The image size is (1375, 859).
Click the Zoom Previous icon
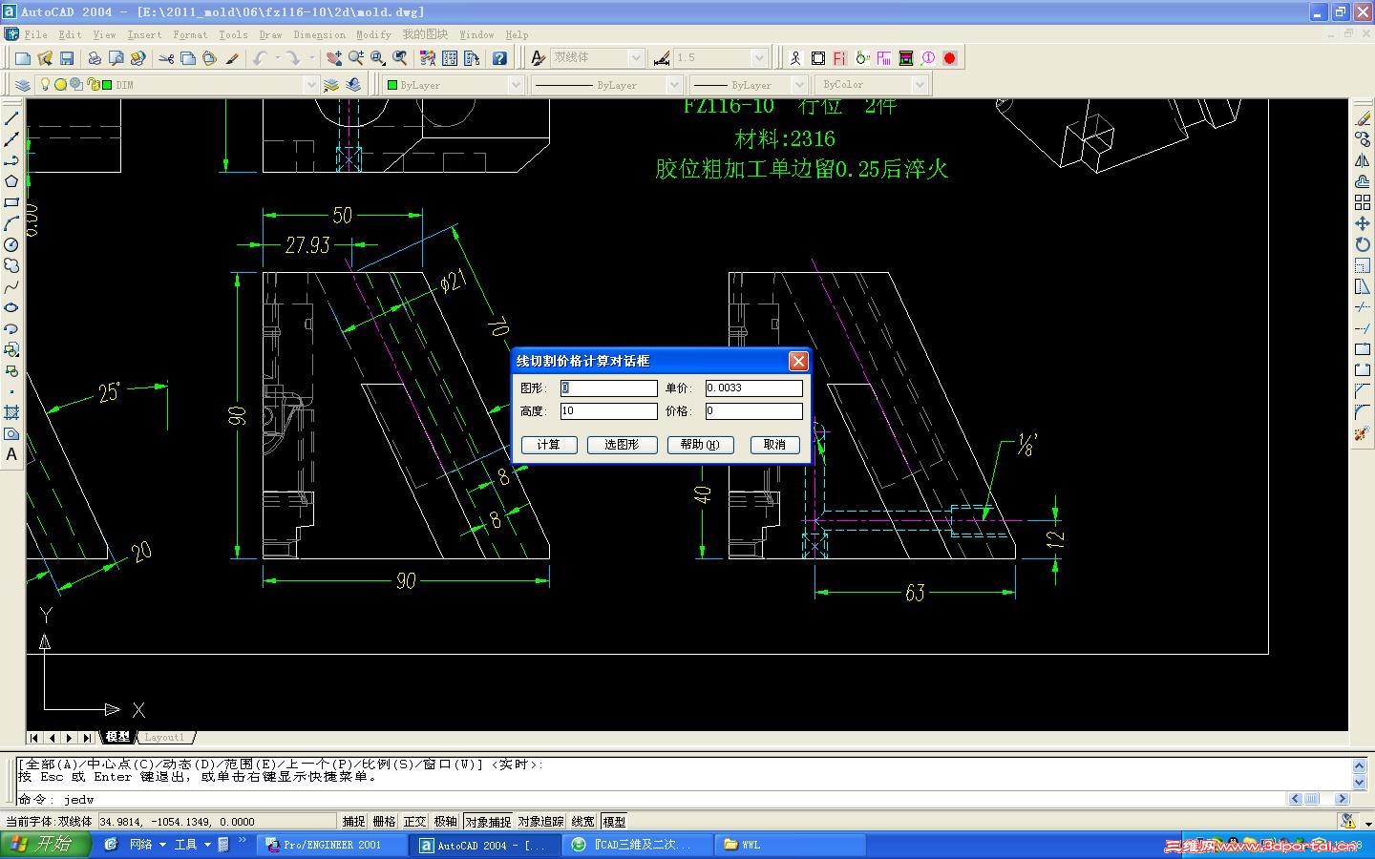click(x=400, y=58)
